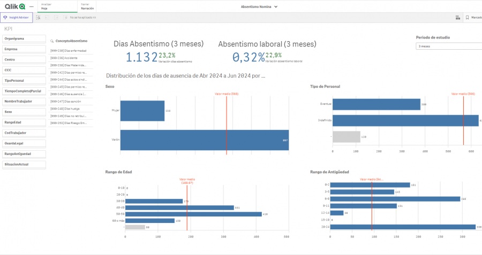The image size is (482, 255).
Task: Click the clear all selections icon
Action: [x=65, y=18]
